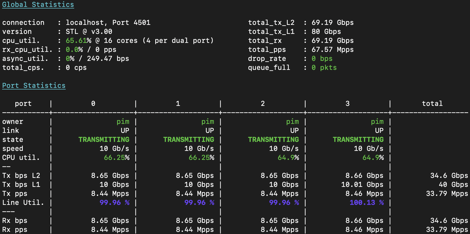The height and width of the screenshot is (234, 470).
Task: Click the total column header
Action: coord(432,104)
